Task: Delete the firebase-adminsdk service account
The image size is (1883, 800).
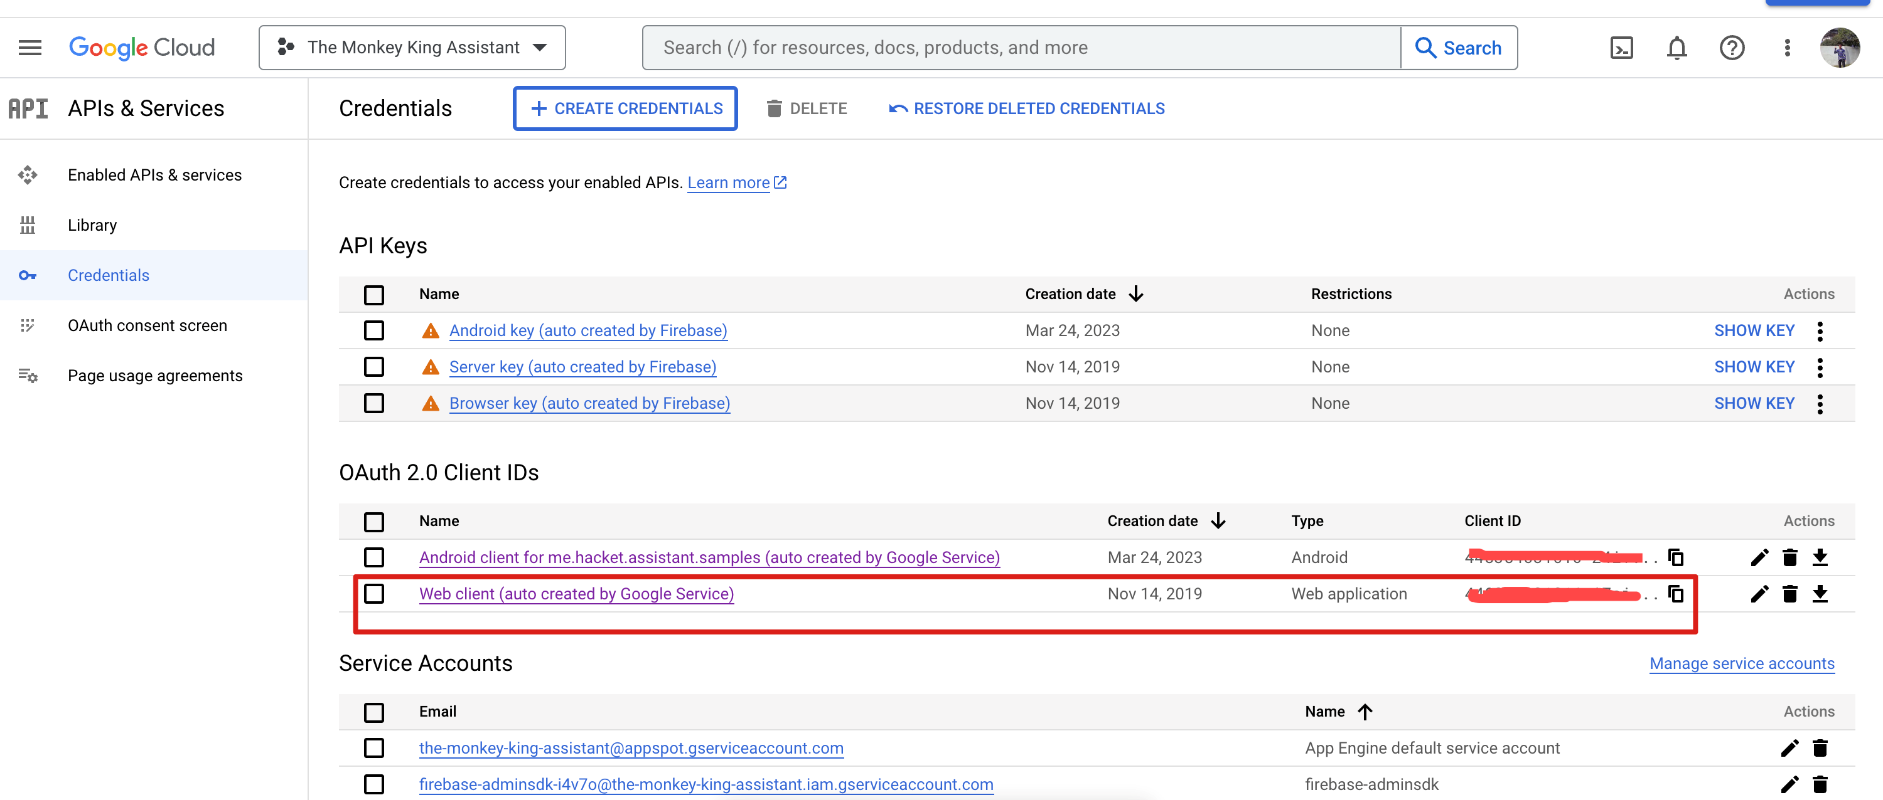Action: point(1820,784)
